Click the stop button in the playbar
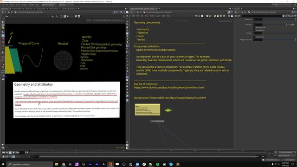297x167 pixels. pyautogui.click(x=10, y=153)
